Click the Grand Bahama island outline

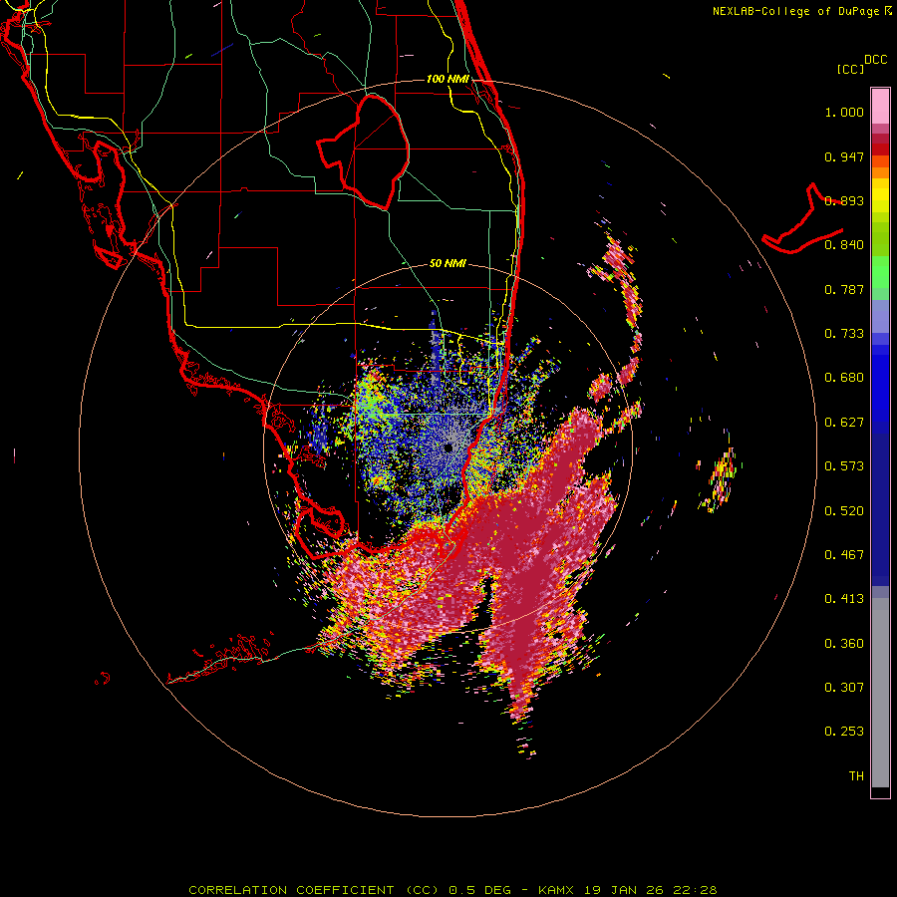click(802, 220)
